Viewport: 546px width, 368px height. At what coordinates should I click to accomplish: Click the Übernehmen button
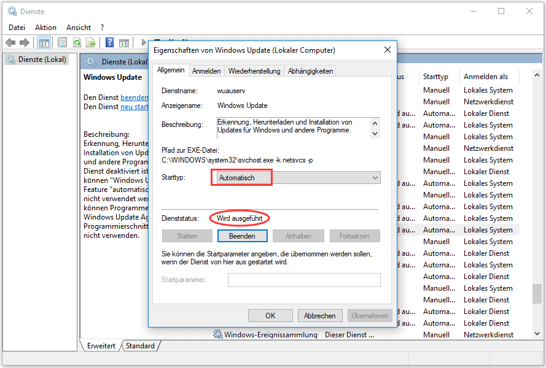[370, 315]
